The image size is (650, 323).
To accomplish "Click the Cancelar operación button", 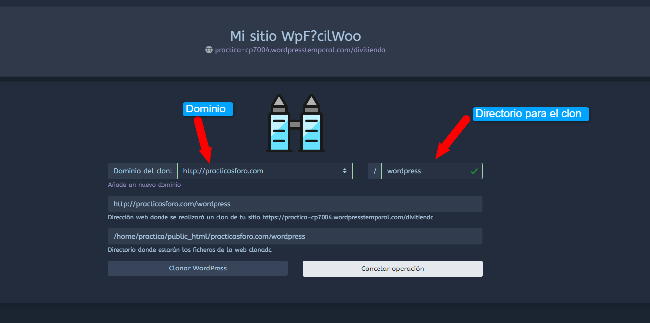I will (x=392, y=269).
